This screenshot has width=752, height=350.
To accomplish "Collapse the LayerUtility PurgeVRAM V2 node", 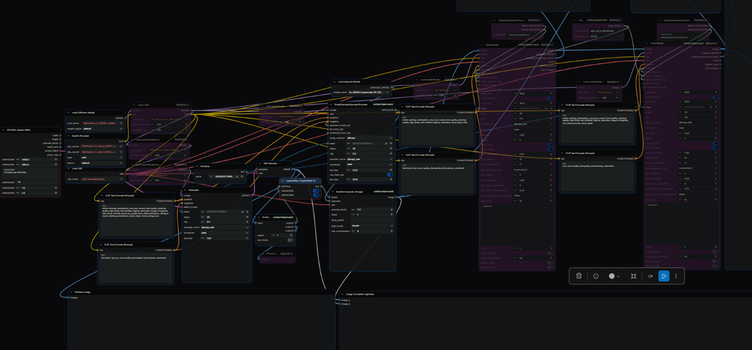I will tap(282, 181).
